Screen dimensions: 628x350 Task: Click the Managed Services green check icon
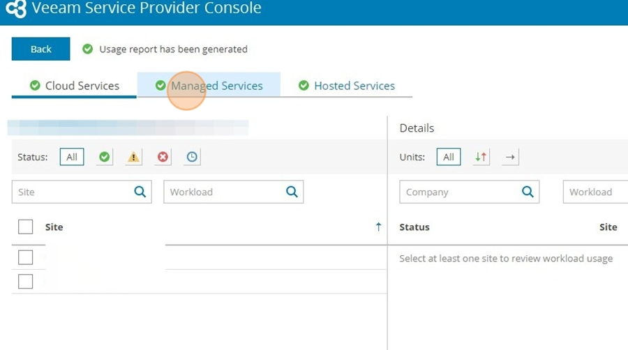[x=160, y=85]
